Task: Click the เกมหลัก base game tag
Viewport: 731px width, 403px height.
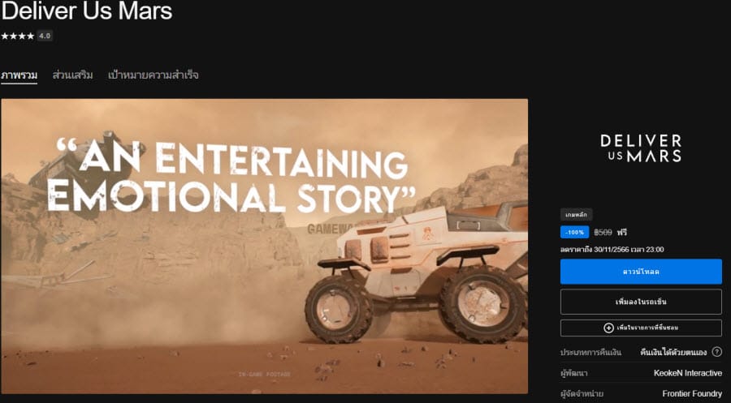Action: 576,215
